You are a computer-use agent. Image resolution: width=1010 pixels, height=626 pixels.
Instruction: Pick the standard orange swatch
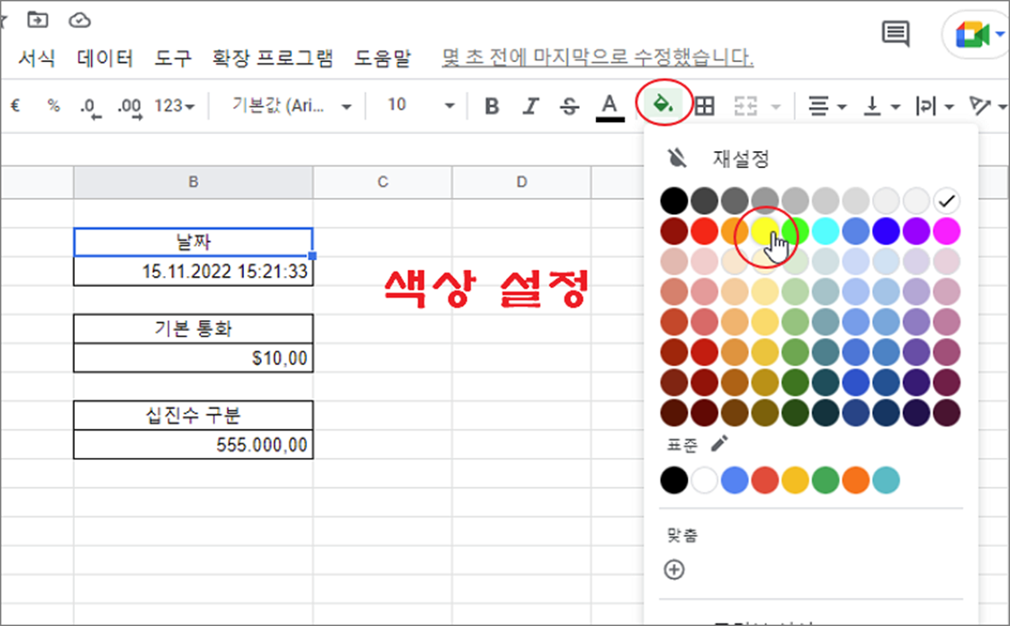tap(855, 480)
